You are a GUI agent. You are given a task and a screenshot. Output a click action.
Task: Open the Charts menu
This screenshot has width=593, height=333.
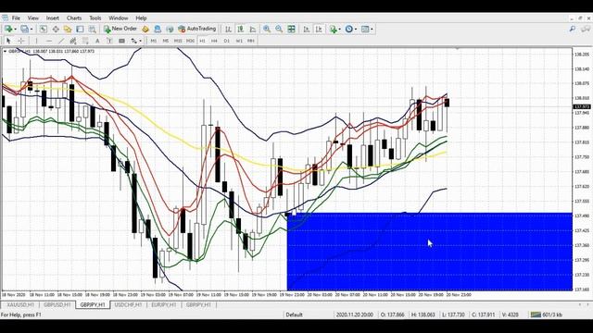(x=74, y=18)
